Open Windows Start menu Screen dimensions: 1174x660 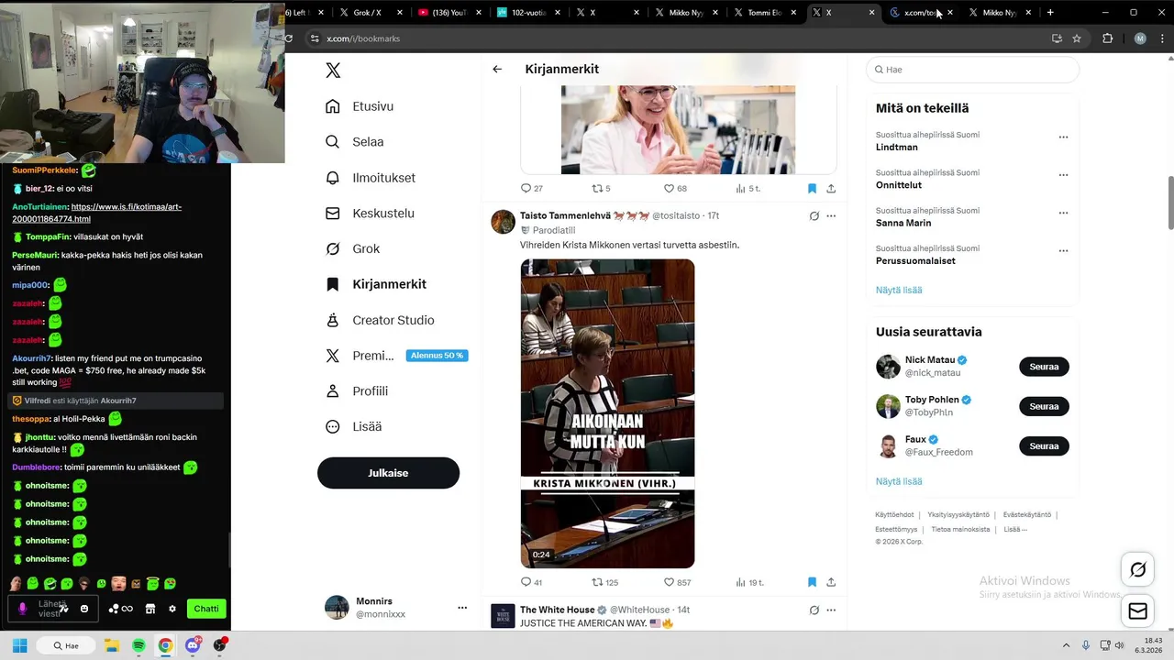tap(19, 645)
